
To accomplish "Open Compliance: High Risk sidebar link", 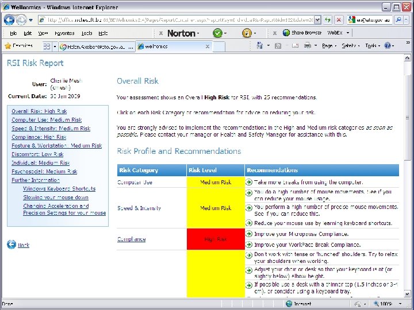I will point(39,137).
